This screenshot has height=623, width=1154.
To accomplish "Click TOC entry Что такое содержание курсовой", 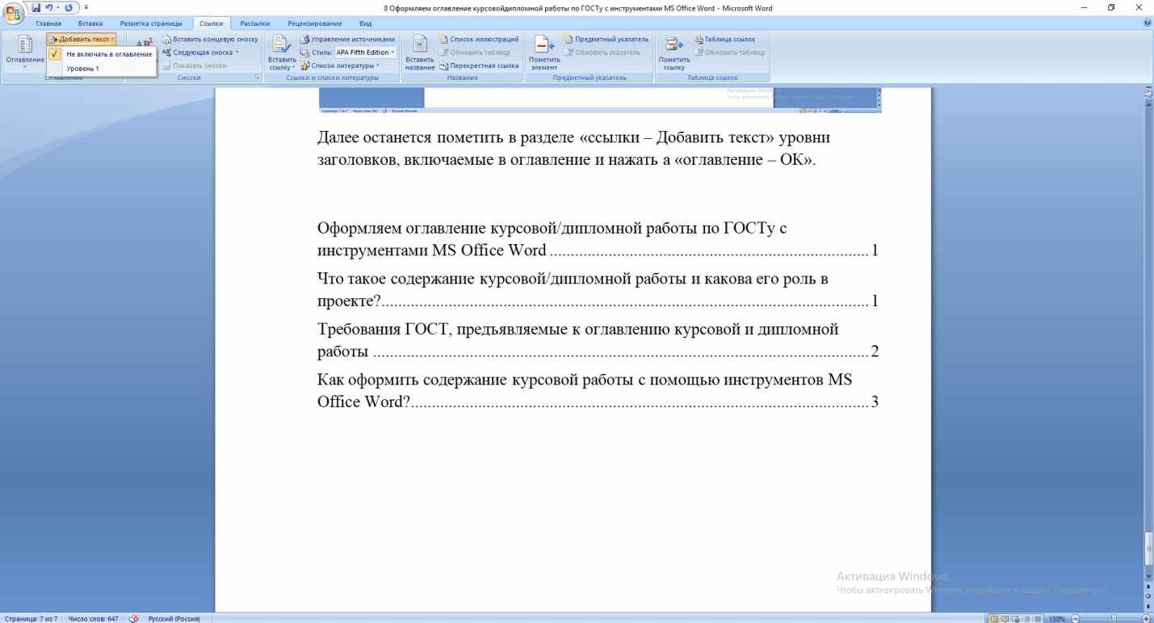I will pyautogui.click(x=598, y=290).
